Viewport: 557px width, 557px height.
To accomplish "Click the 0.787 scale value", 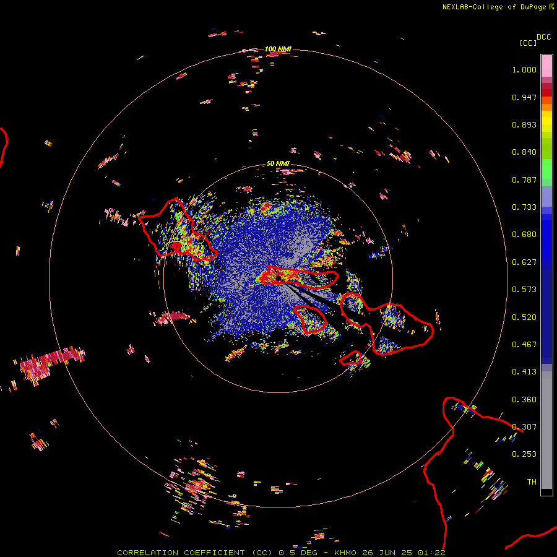I will point(524,179).
